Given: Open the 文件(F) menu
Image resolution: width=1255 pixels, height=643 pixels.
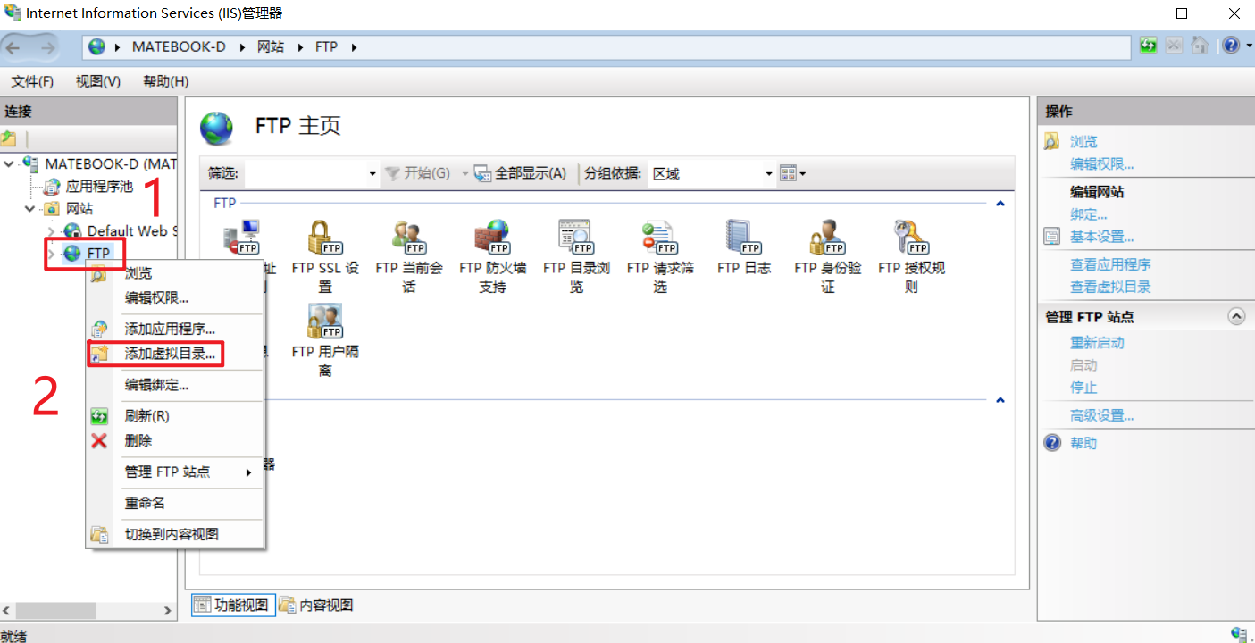Looking at the screenshot, I should [x=32, y=81].
